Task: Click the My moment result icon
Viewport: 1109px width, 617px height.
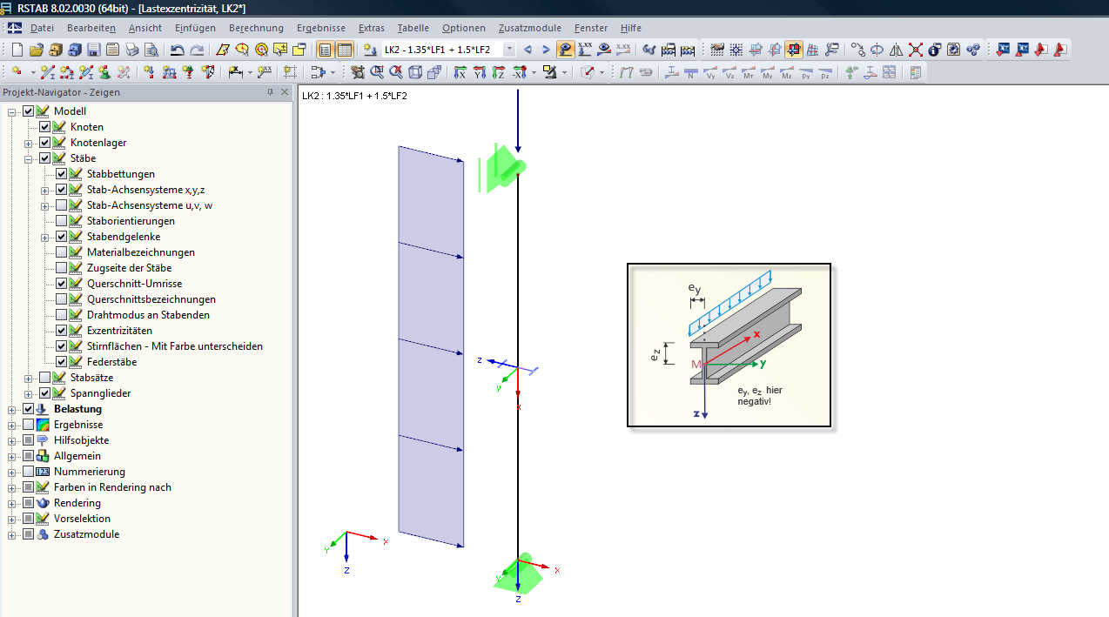Action: coord(768,72)
